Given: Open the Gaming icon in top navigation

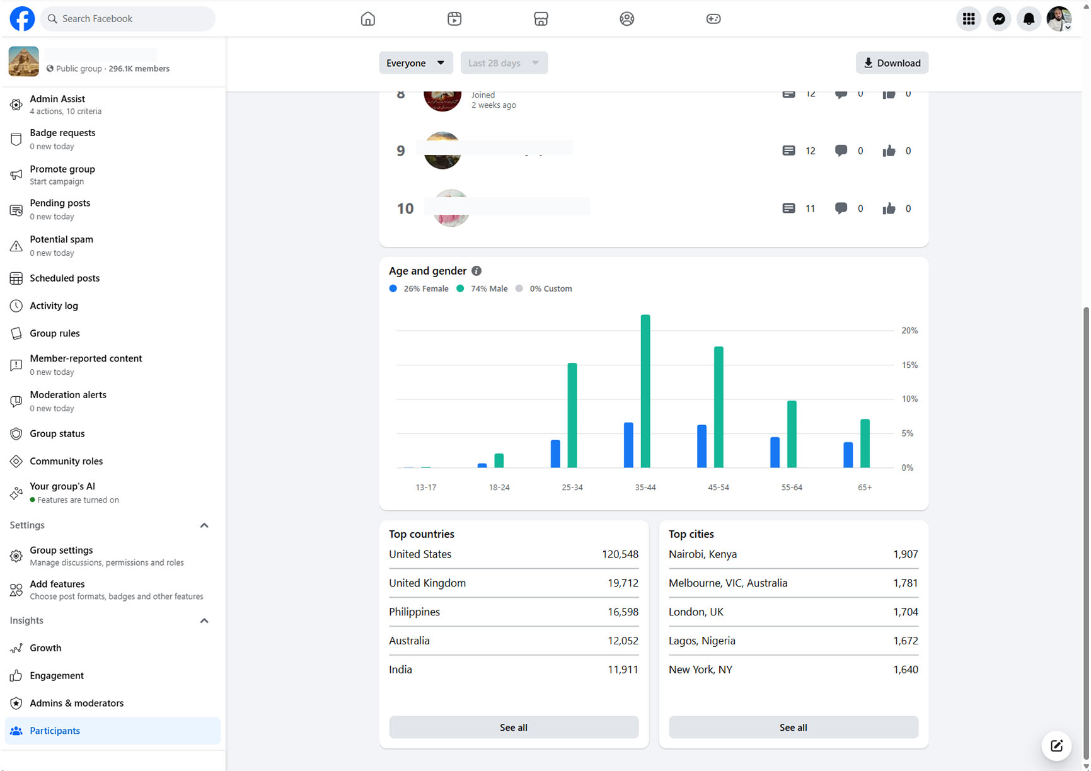Looking at the screenshot, I should (713, 19).
